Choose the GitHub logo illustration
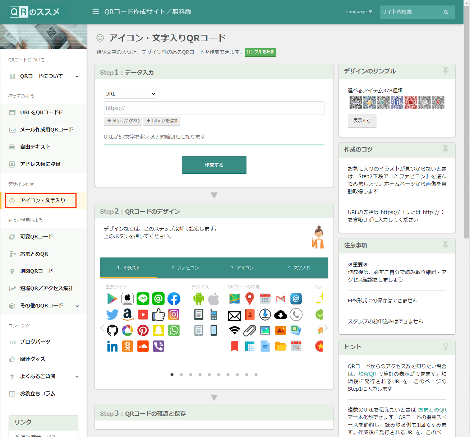 click(112, 330)
